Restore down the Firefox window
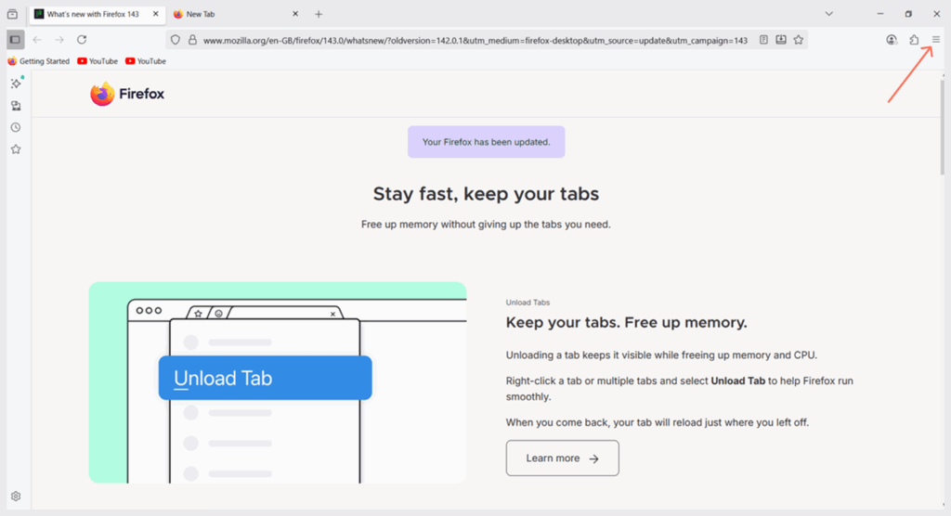This screenshot has height=516, width=951. click(x=908, y=14)
